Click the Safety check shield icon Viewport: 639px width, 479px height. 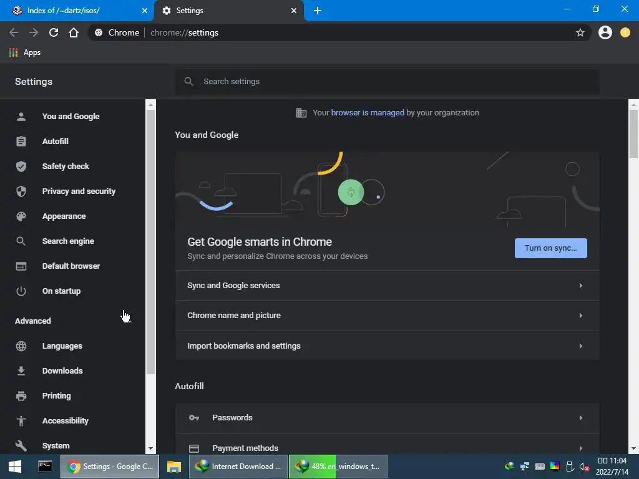tap(21, 166)
